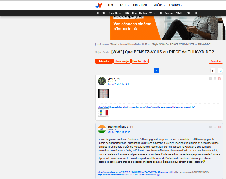Report the GuerierIndienCV post
The width and height of the screenshot is (226, 179).
point(219,127)
